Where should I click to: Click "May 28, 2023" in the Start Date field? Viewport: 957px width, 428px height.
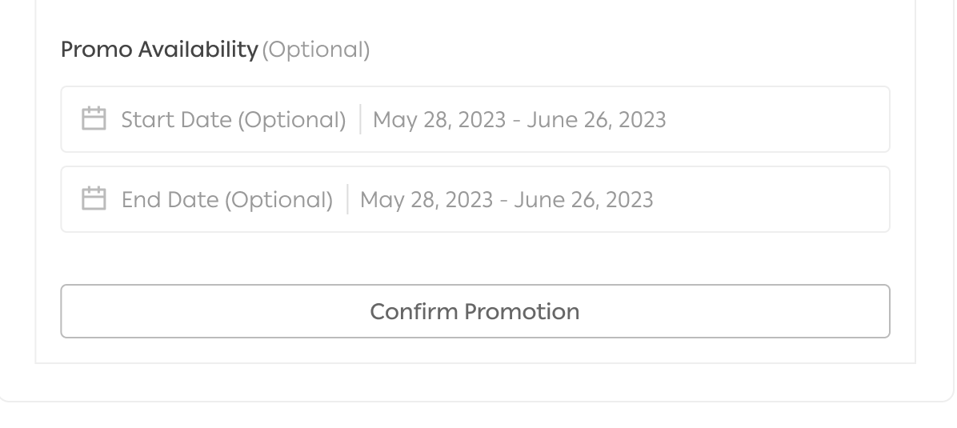439,120
